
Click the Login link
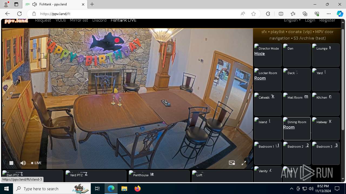point(310,20)
